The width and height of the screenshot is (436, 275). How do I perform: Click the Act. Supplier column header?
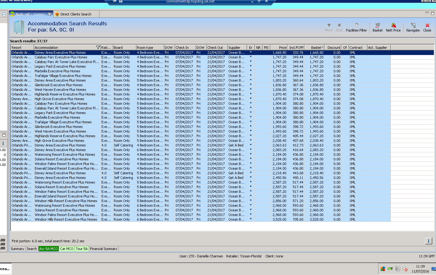pos(379,48)
